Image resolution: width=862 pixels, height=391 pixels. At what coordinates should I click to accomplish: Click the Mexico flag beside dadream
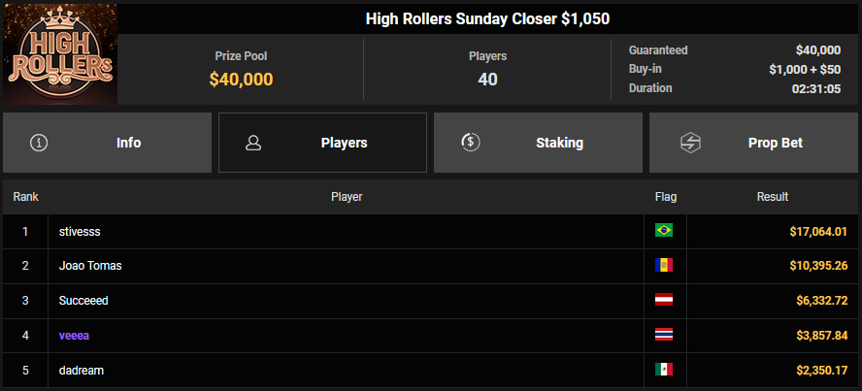[664, 371]
